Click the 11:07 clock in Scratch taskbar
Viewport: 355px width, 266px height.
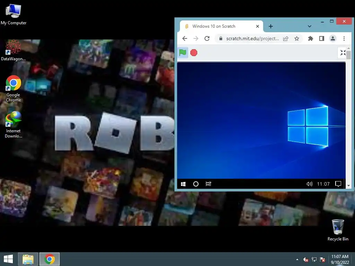pyautogui.click(x=323, y=184)
